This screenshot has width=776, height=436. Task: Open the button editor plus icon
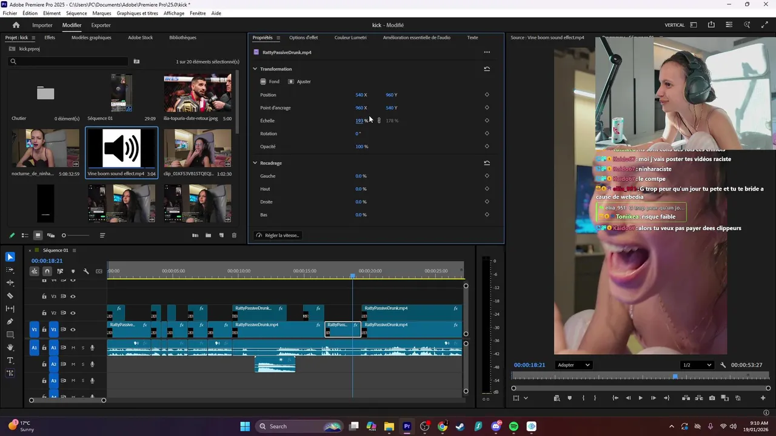pos(763,398)
